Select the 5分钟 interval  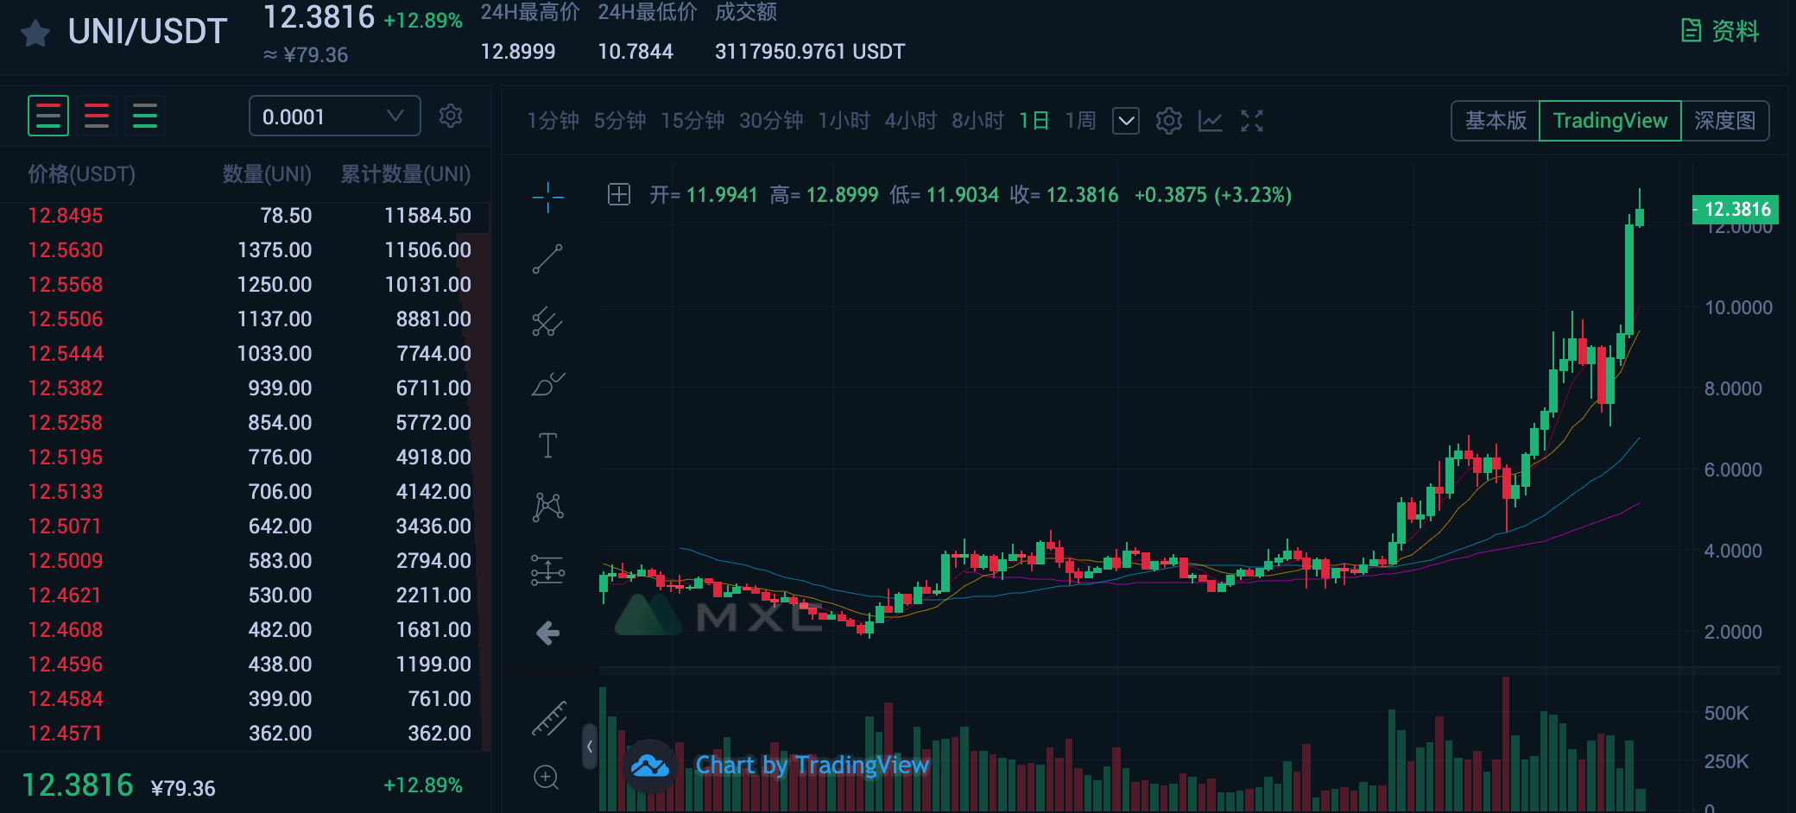tap(619, 121)
